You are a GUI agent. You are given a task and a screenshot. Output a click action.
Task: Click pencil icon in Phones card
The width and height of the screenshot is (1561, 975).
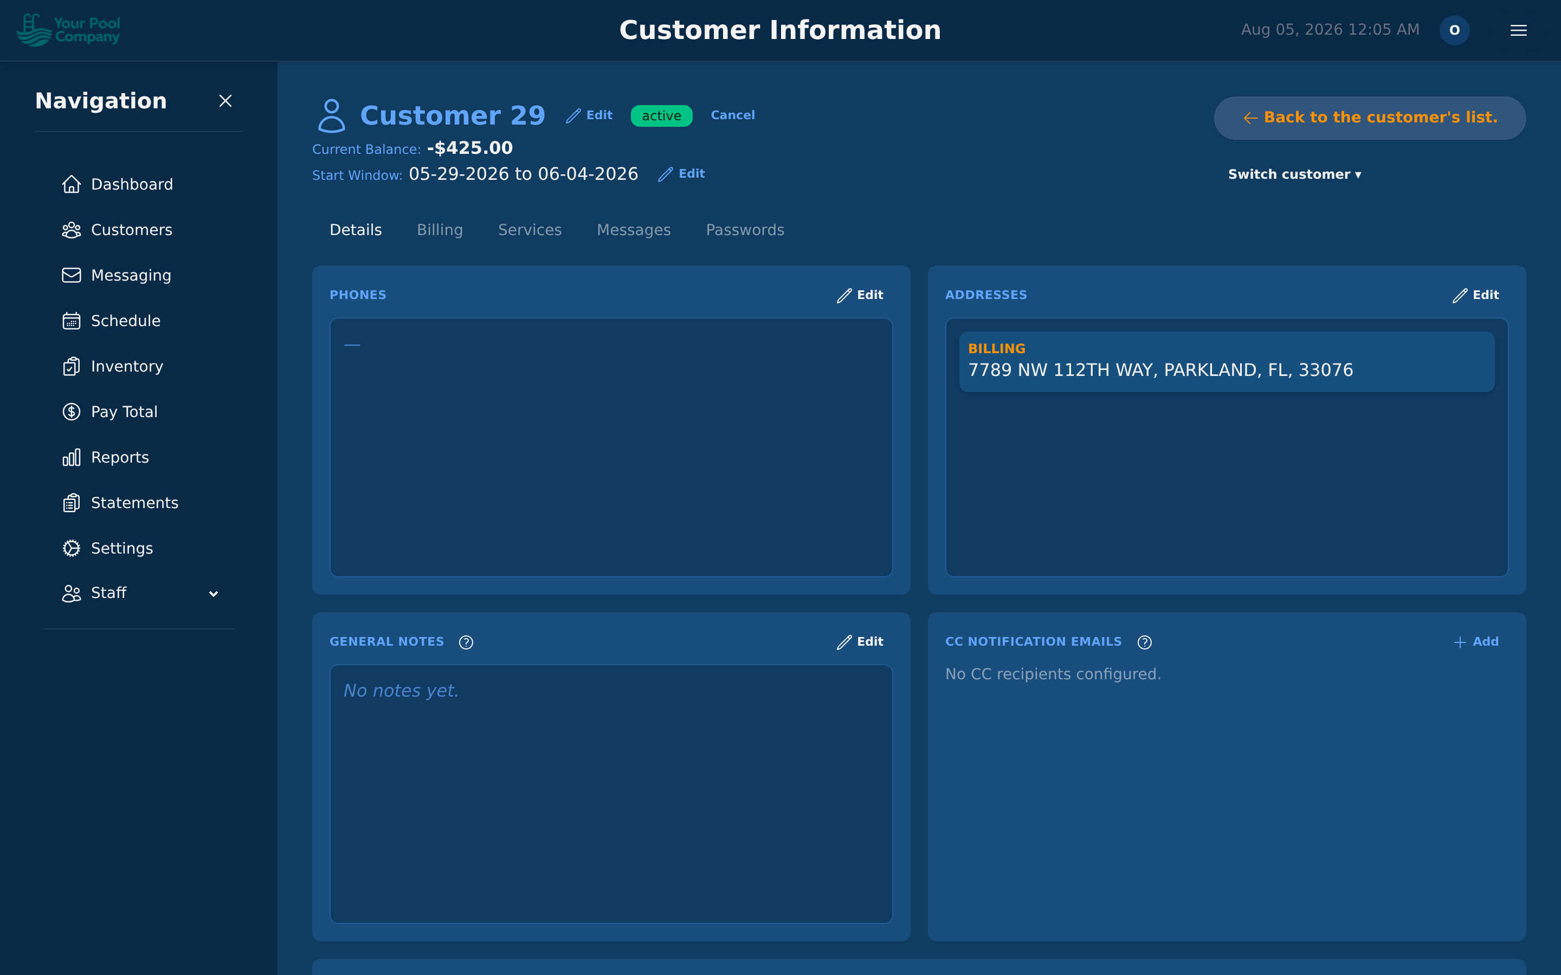click(844, 295)
